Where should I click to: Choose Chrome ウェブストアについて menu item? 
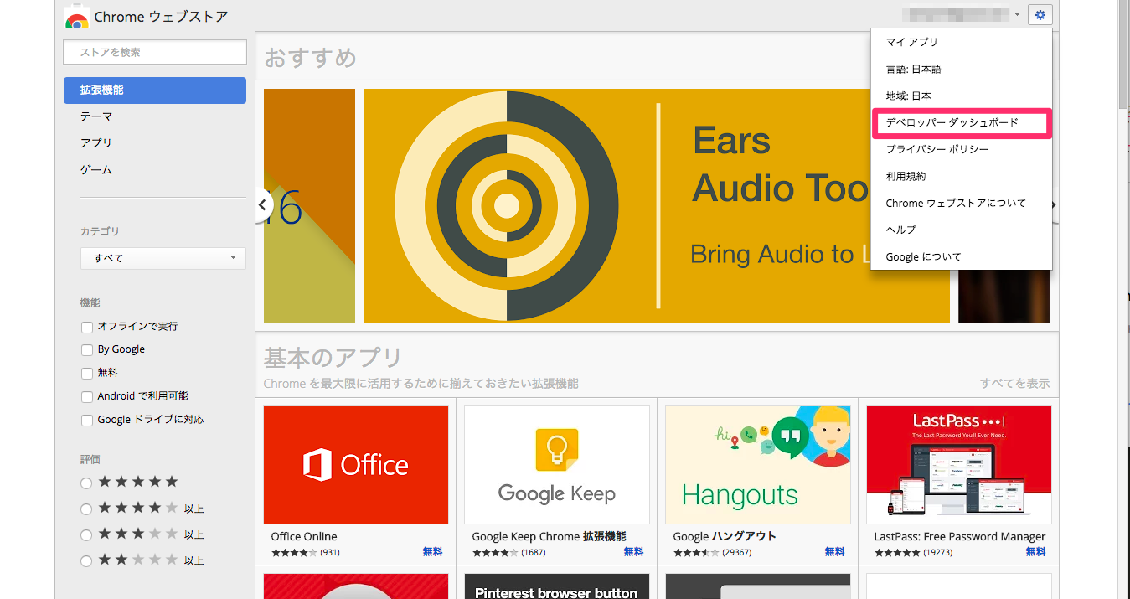[962, 203]
